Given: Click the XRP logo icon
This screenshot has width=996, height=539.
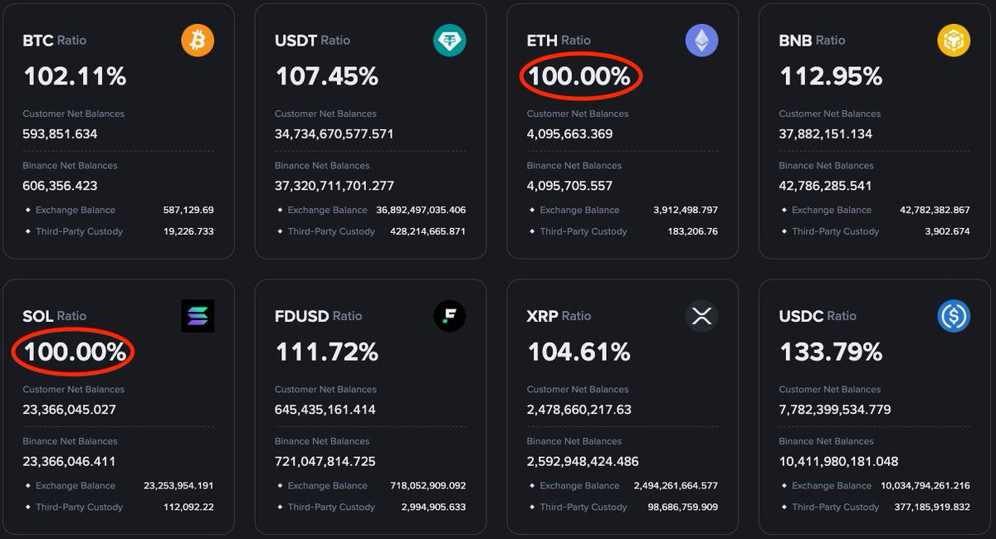Looking at the screenshot, I should click(x=701, y=316).
